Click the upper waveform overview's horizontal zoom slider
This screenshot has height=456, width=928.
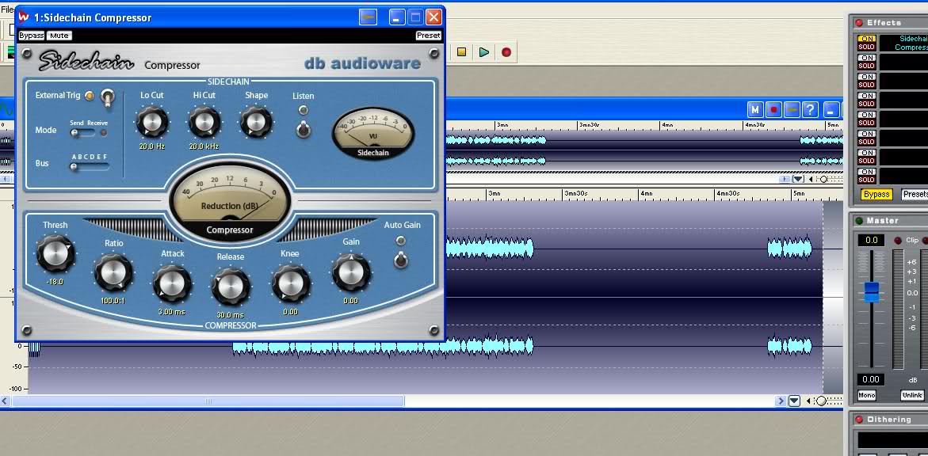pos(826,179)
